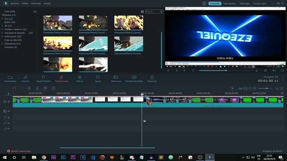This screenshot has height=161, width=287.
Task: Expand the Medios category
Action: click(3, 15)
